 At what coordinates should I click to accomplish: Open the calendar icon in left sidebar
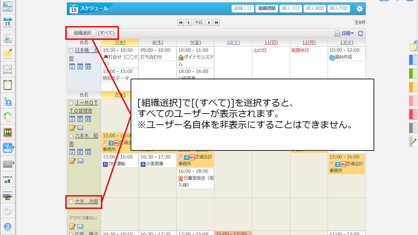point(8,23)
